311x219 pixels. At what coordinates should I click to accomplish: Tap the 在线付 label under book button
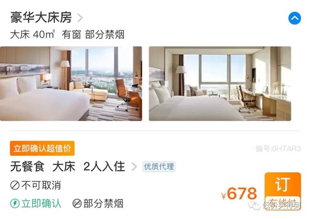pyautogui.click(x=283, y=203)
